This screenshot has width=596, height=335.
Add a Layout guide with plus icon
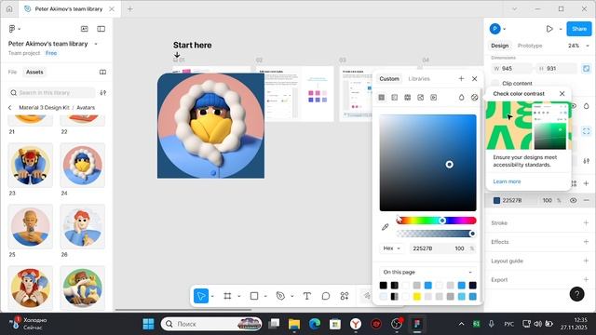[x=586, y=261]
